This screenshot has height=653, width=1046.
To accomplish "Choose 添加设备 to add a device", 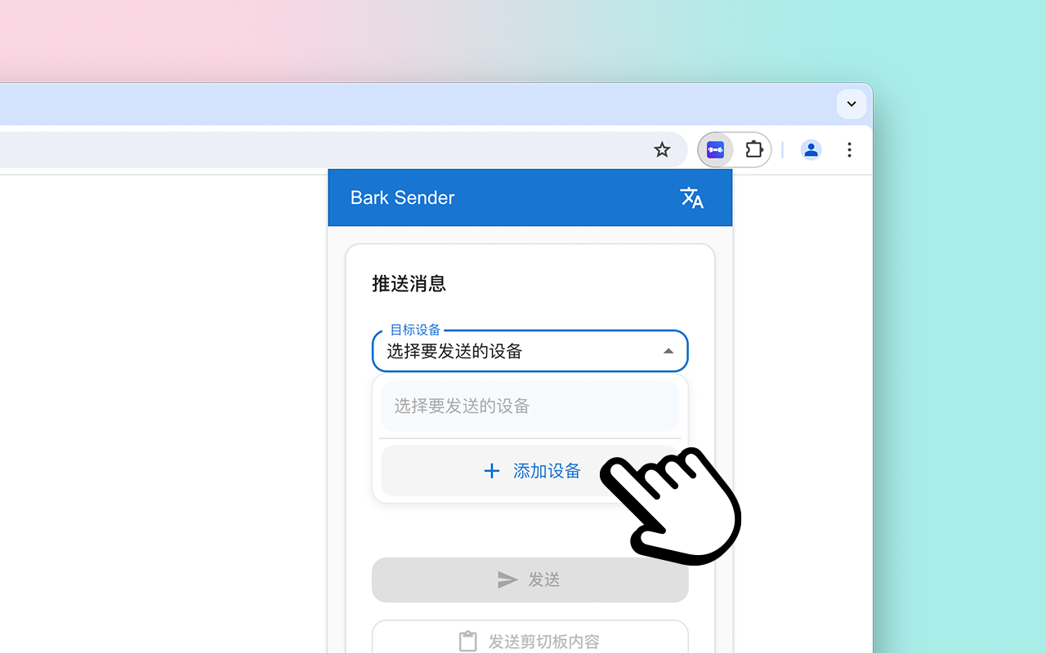I will point(530,471).
